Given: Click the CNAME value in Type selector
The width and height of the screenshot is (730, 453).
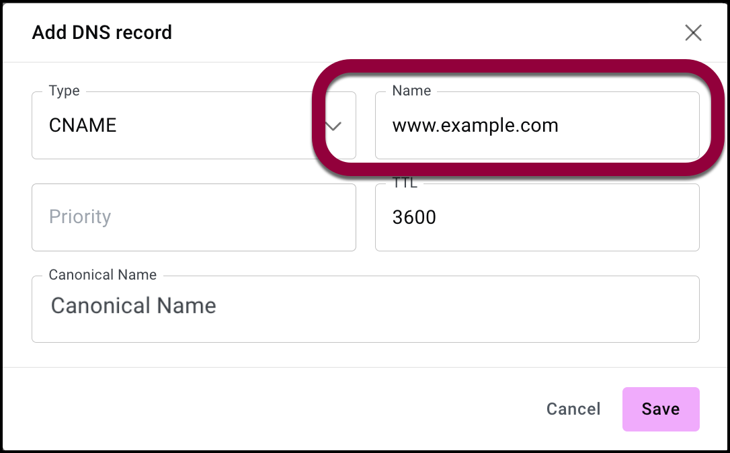Looking at the screenshot, I should 83,126.
